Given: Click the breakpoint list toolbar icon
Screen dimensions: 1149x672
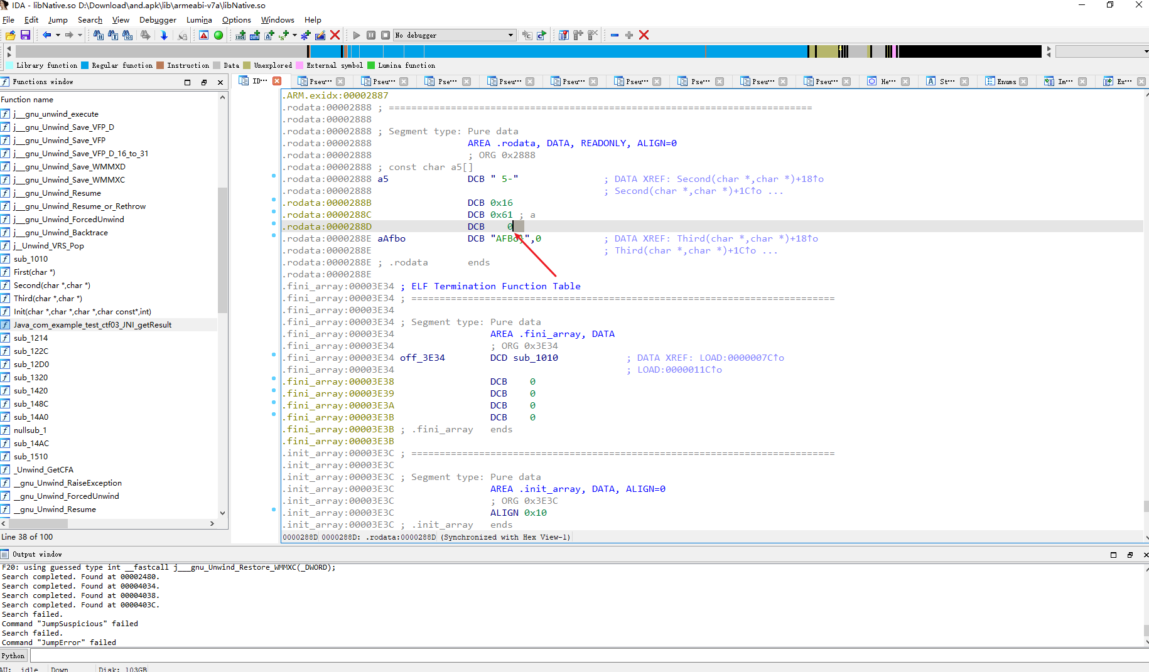Looking at the screenshot, I should (x=564, y=35).
